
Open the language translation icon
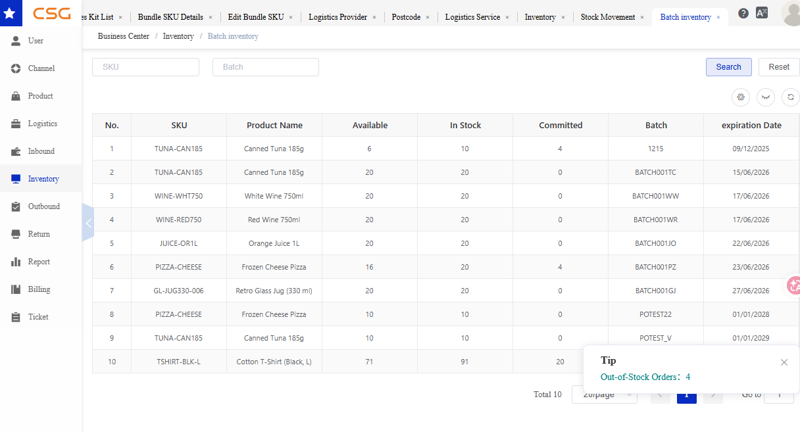pyautogui.click(x=762, y=12)
